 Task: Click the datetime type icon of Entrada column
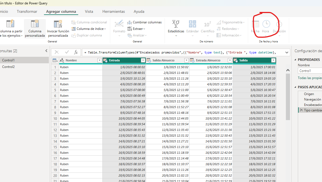click(105, 60)
